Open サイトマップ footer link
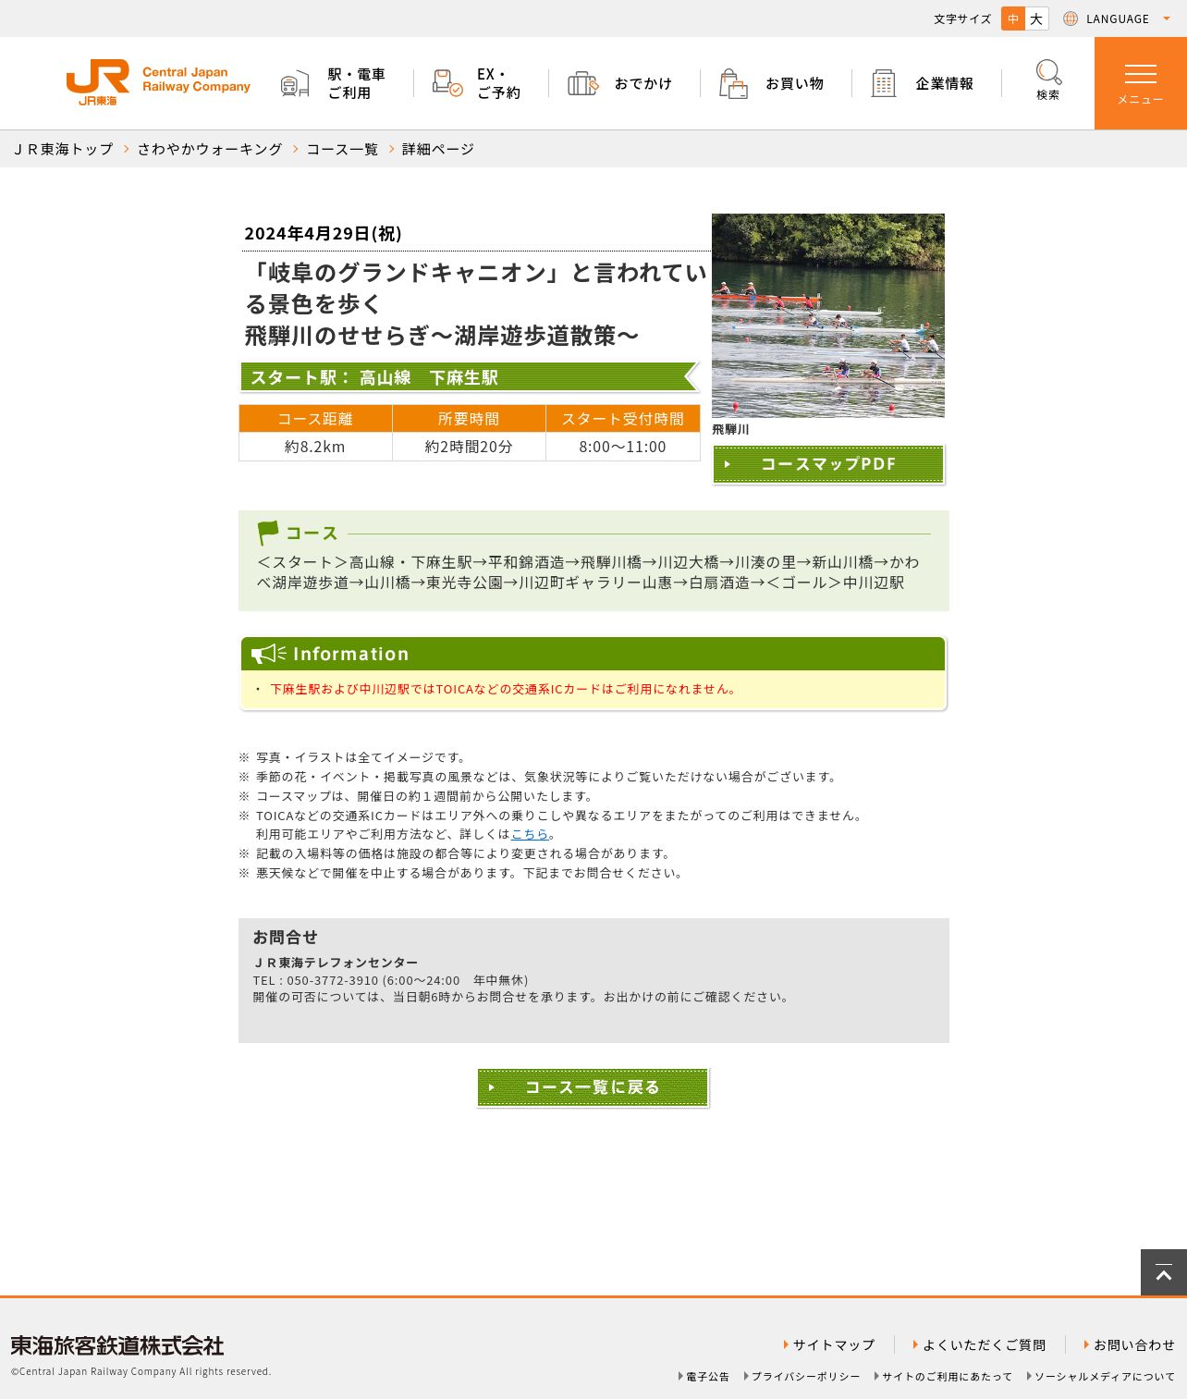1187x1399 pixels. pos(828,1344)
